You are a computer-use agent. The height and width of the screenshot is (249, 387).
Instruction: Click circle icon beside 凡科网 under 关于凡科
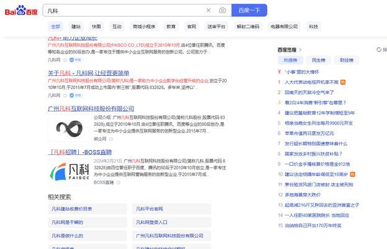(65, 96)
